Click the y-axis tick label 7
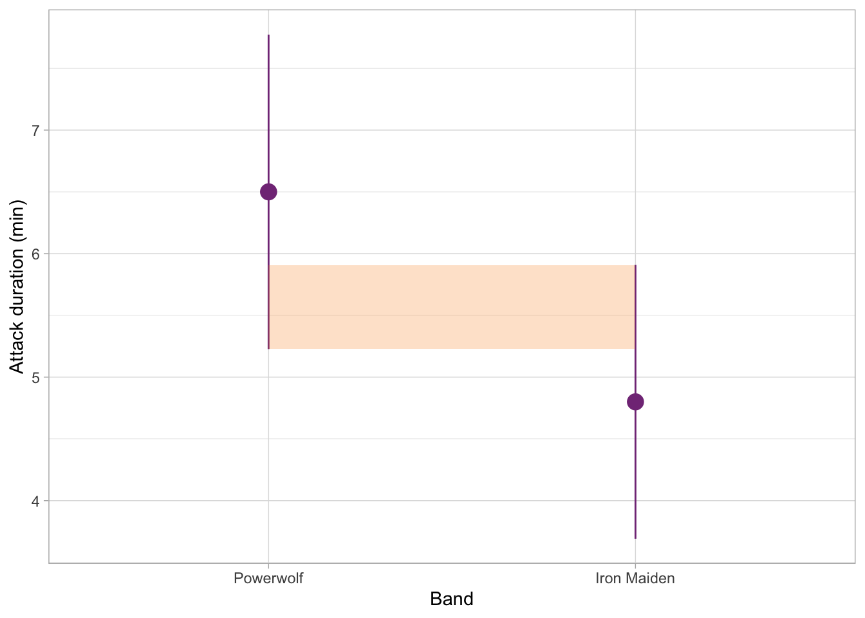 [x=36, y=130]
